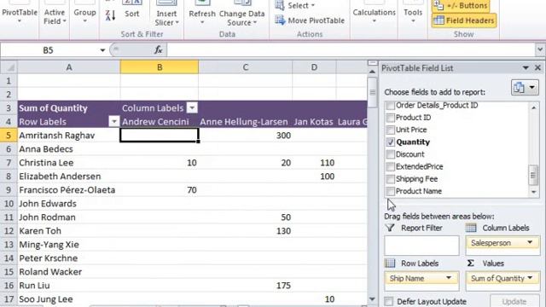Close the PivotTable Field List pane
Image resolution: width=546 pixels, height=307 pixels.
coord(537,68)
